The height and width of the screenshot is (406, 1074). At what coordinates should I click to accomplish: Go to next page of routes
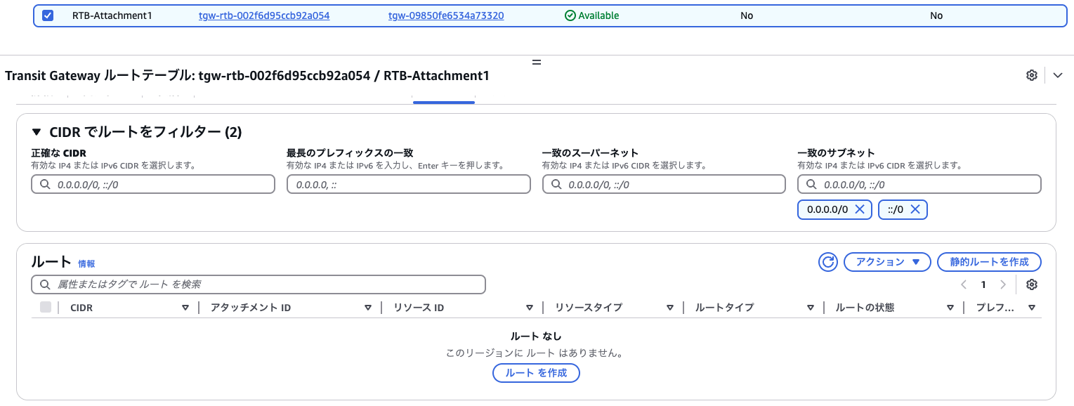point(1002,284)
